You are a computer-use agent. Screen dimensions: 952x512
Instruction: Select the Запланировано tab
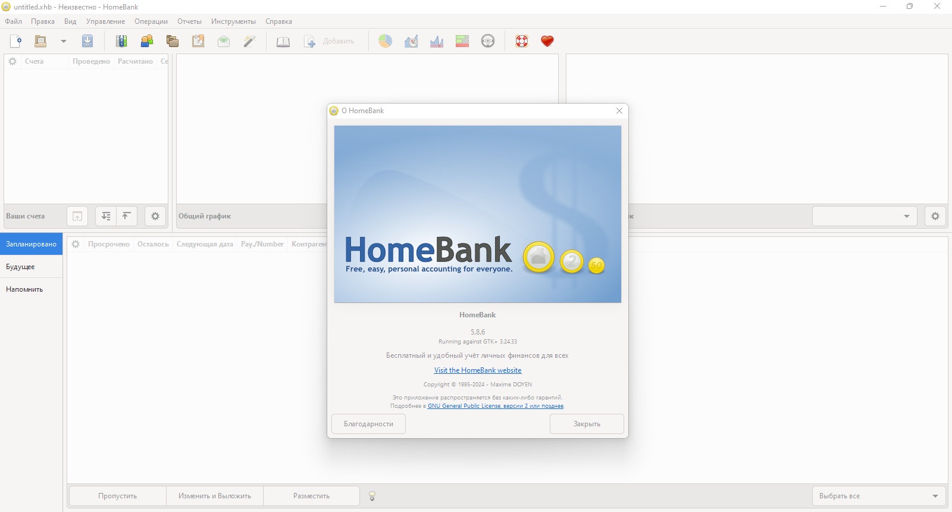click(x=31, y=244)
